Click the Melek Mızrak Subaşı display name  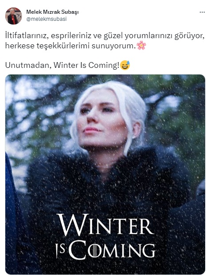[x=52, y=12]
